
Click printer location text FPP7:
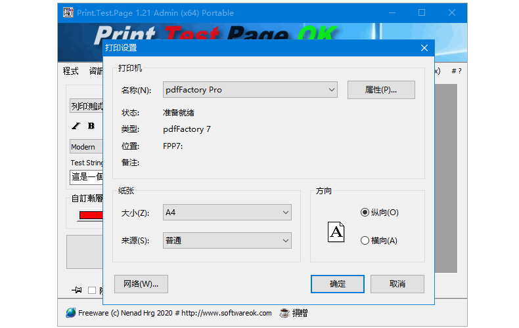pos(173,146)
